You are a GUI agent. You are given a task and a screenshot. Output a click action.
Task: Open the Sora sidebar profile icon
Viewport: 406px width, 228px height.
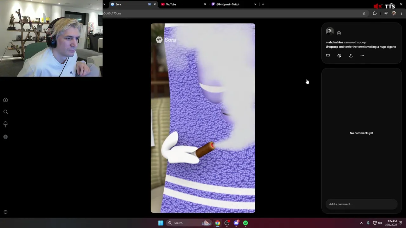tap(5, 137)
